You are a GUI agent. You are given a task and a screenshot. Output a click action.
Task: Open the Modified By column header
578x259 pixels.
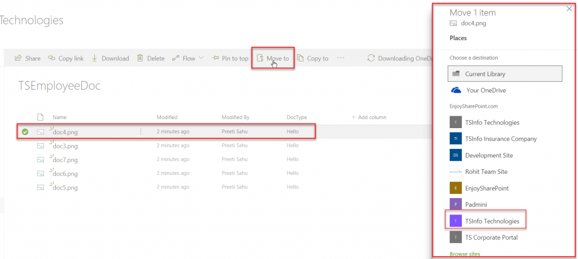235,117
